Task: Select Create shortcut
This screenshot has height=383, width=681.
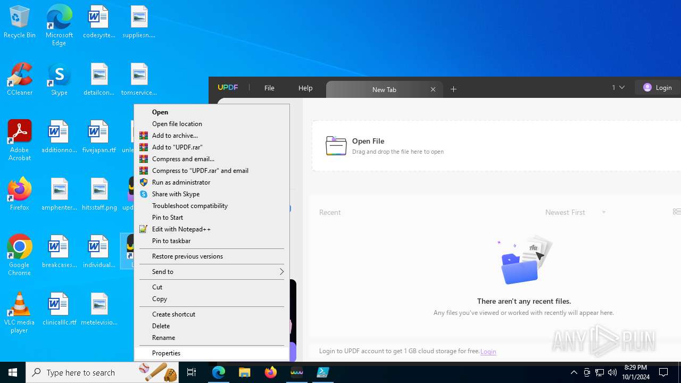Action: (212, 314)
